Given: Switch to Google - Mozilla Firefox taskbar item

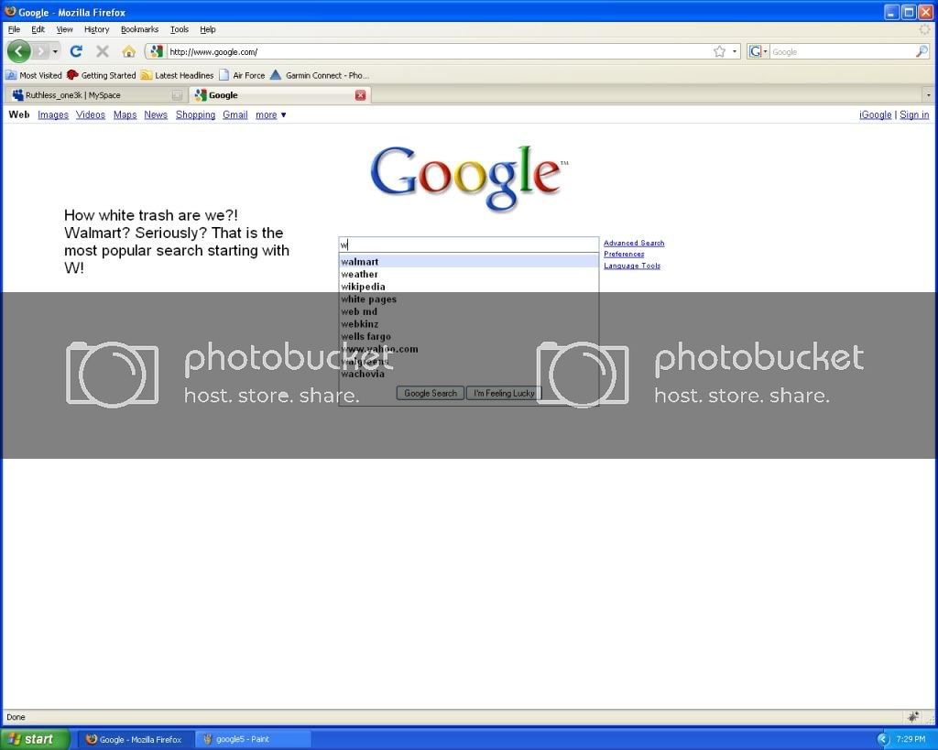Looking at the screenshot, I should [136, 740].
